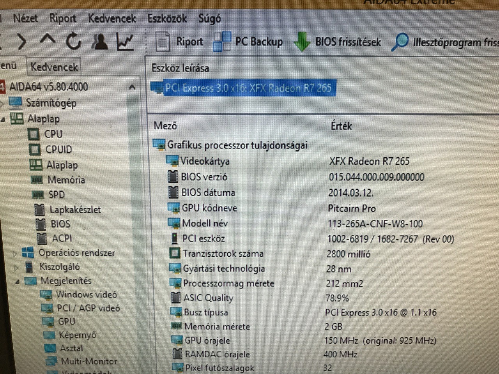Click the ASIC Quality row icon
The image size is (499, 374).
click(176, 298)
